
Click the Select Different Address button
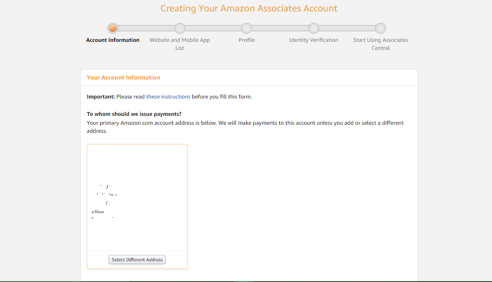click(x=137, y=260)
